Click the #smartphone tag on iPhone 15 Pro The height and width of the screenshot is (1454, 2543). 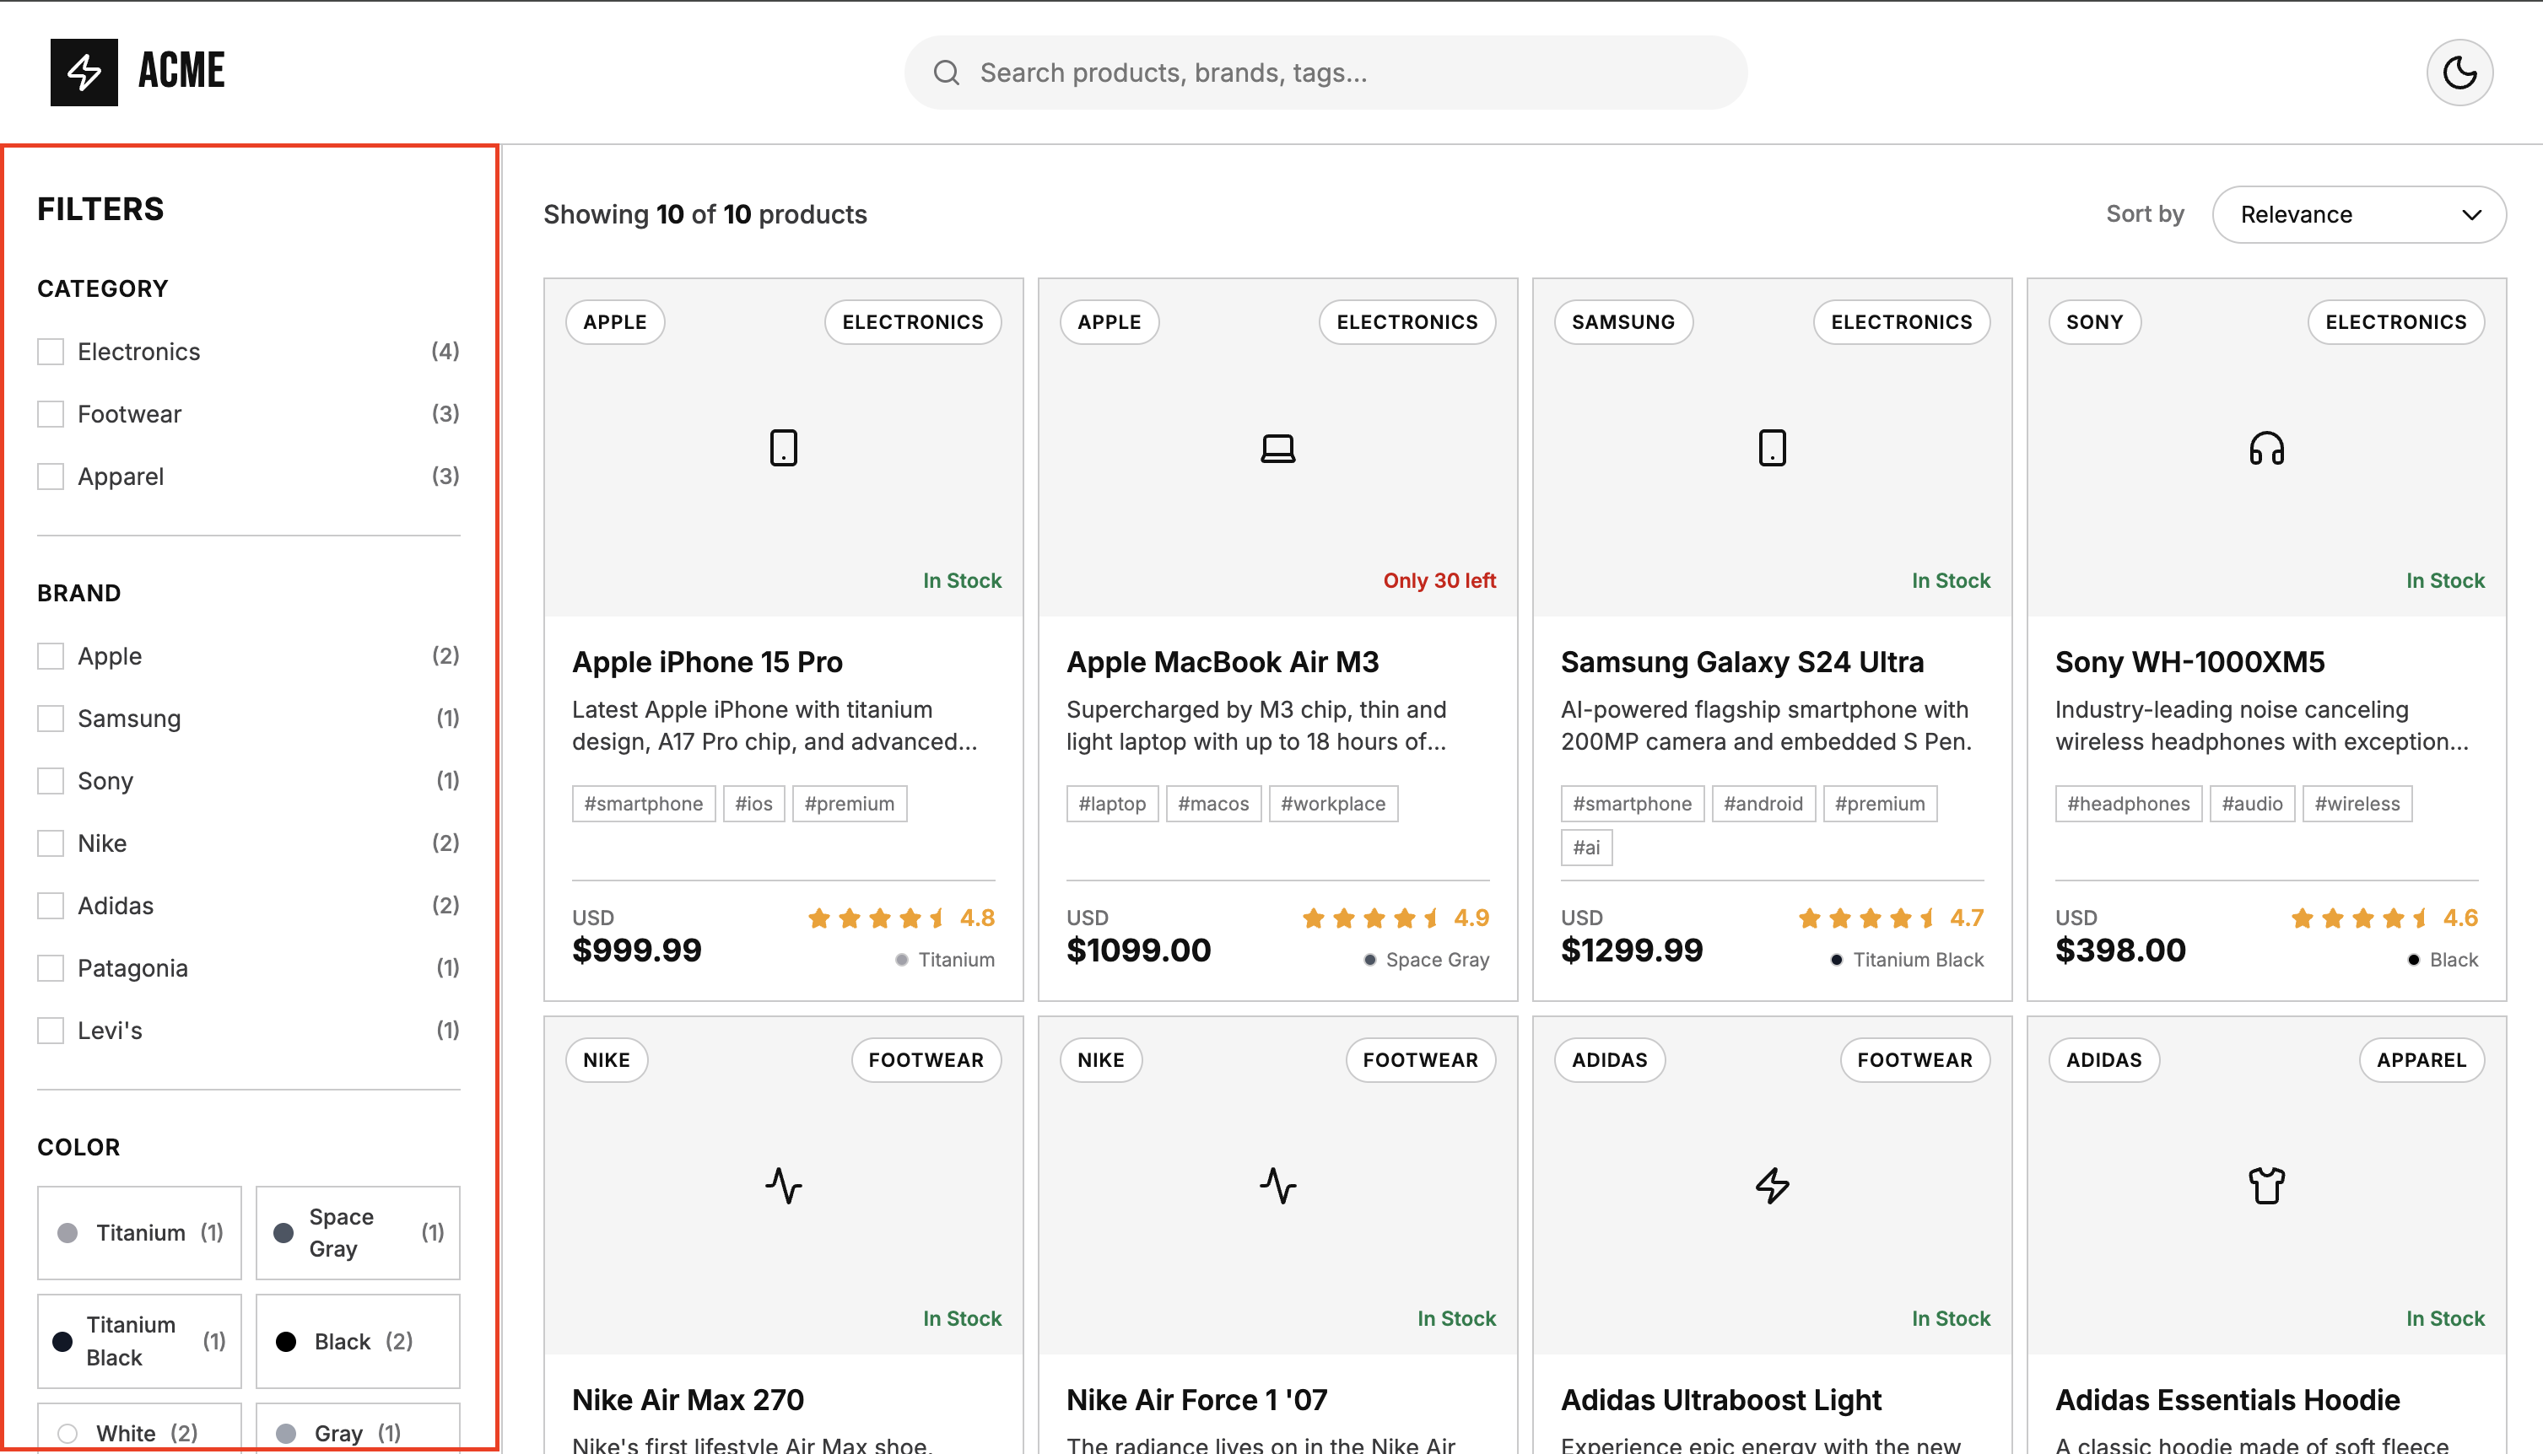click(x=643, y=804)
